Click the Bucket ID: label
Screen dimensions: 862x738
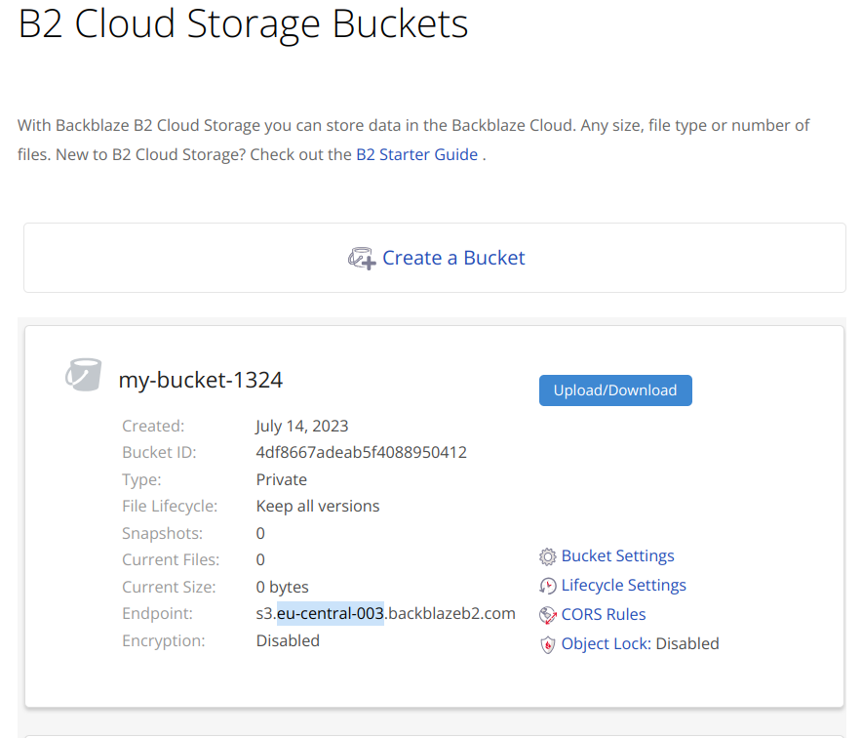click(x=159, y=452)
